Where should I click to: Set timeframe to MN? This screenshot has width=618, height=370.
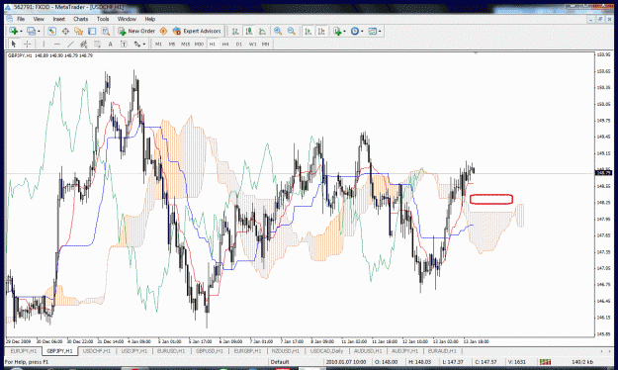pyautogui.click(x=266, y=45)
